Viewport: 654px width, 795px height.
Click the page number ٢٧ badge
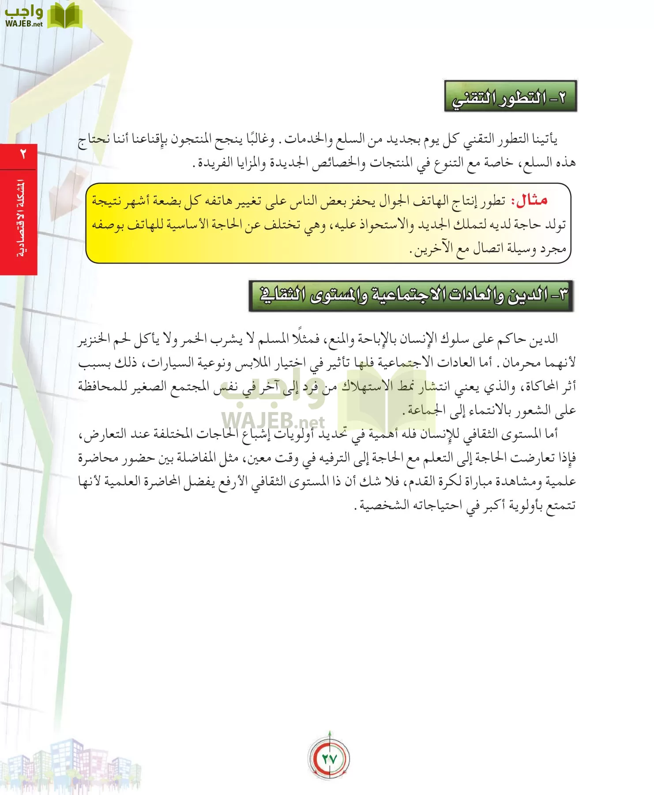pyautogui.click(x=329, y=759)
